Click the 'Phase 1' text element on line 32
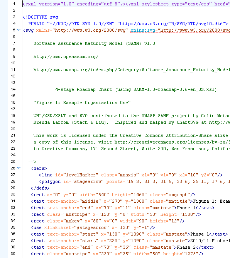 [122, 208]
